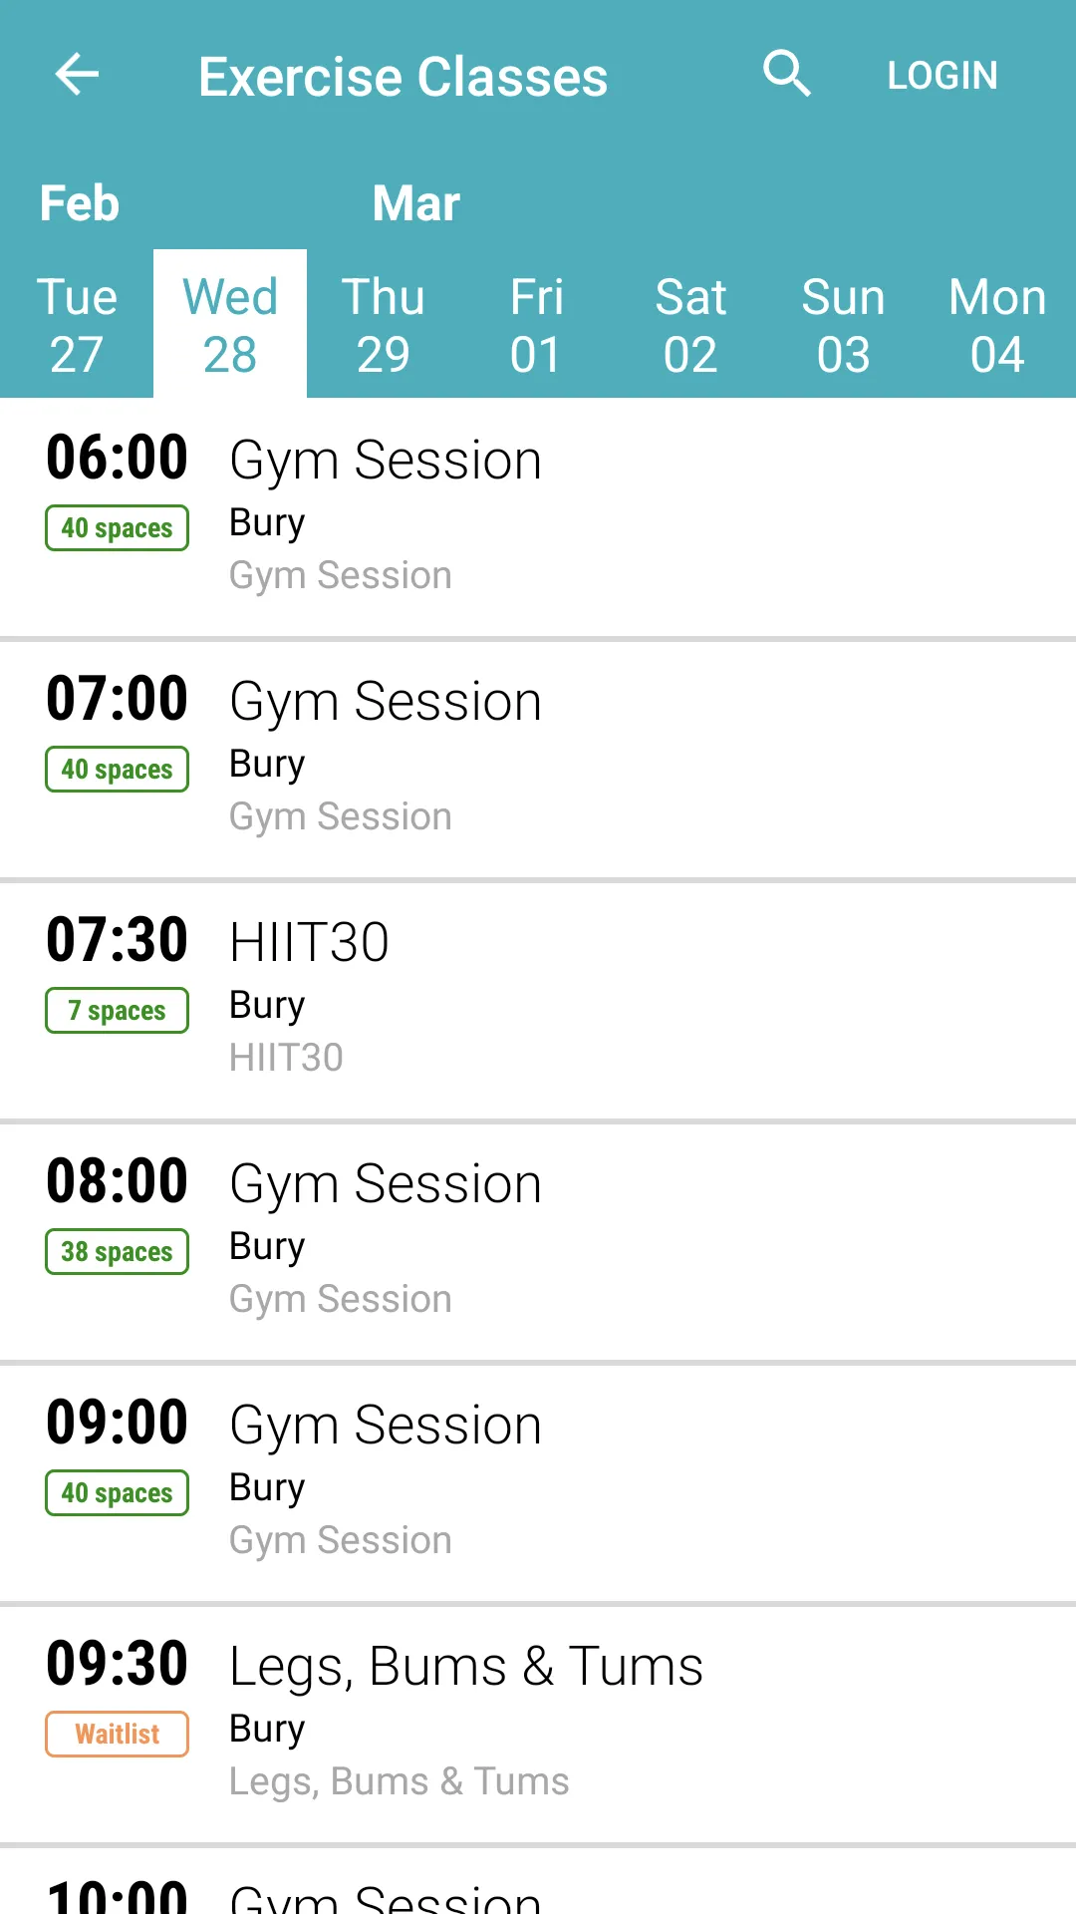Click the 38 spaces badge
This screenshot has height=1914, width=1076.
[117, 1252]
